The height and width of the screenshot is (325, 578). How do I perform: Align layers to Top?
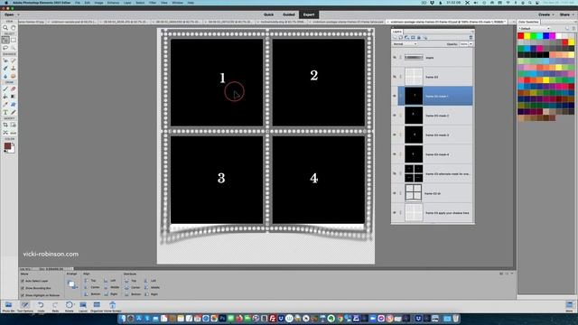click(x=90, y=281)
